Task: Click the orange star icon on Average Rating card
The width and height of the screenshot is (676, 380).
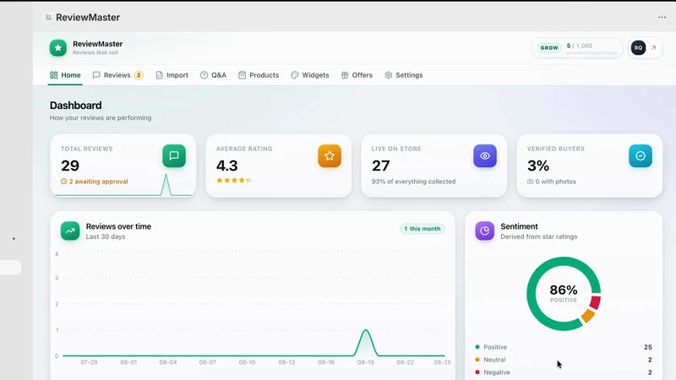Action: pos(330,156)
